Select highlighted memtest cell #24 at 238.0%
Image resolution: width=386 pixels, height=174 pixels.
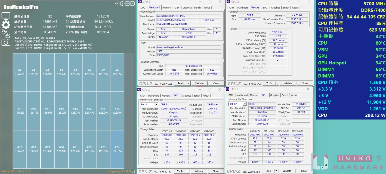click(117, 149)
